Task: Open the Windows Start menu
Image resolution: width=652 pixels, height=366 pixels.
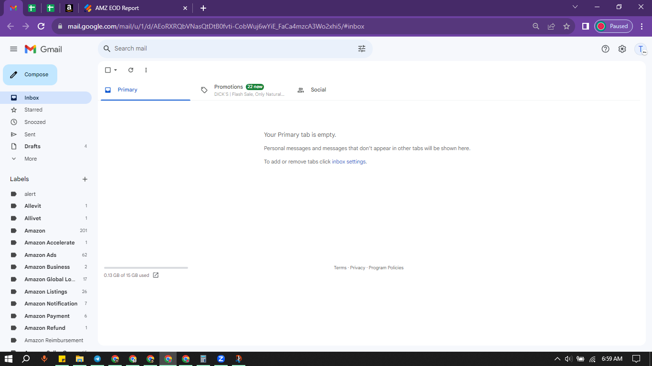Action: click(x=9, y=359)
